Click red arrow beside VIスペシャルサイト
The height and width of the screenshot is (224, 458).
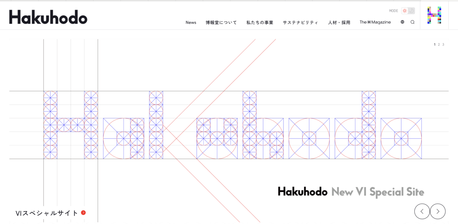click(x=83, y=213)
